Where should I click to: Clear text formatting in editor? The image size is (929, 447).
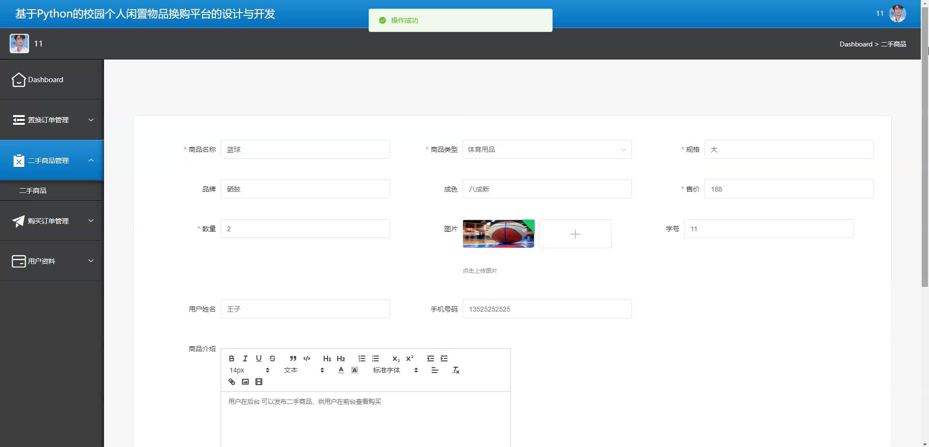coord(455,370)
